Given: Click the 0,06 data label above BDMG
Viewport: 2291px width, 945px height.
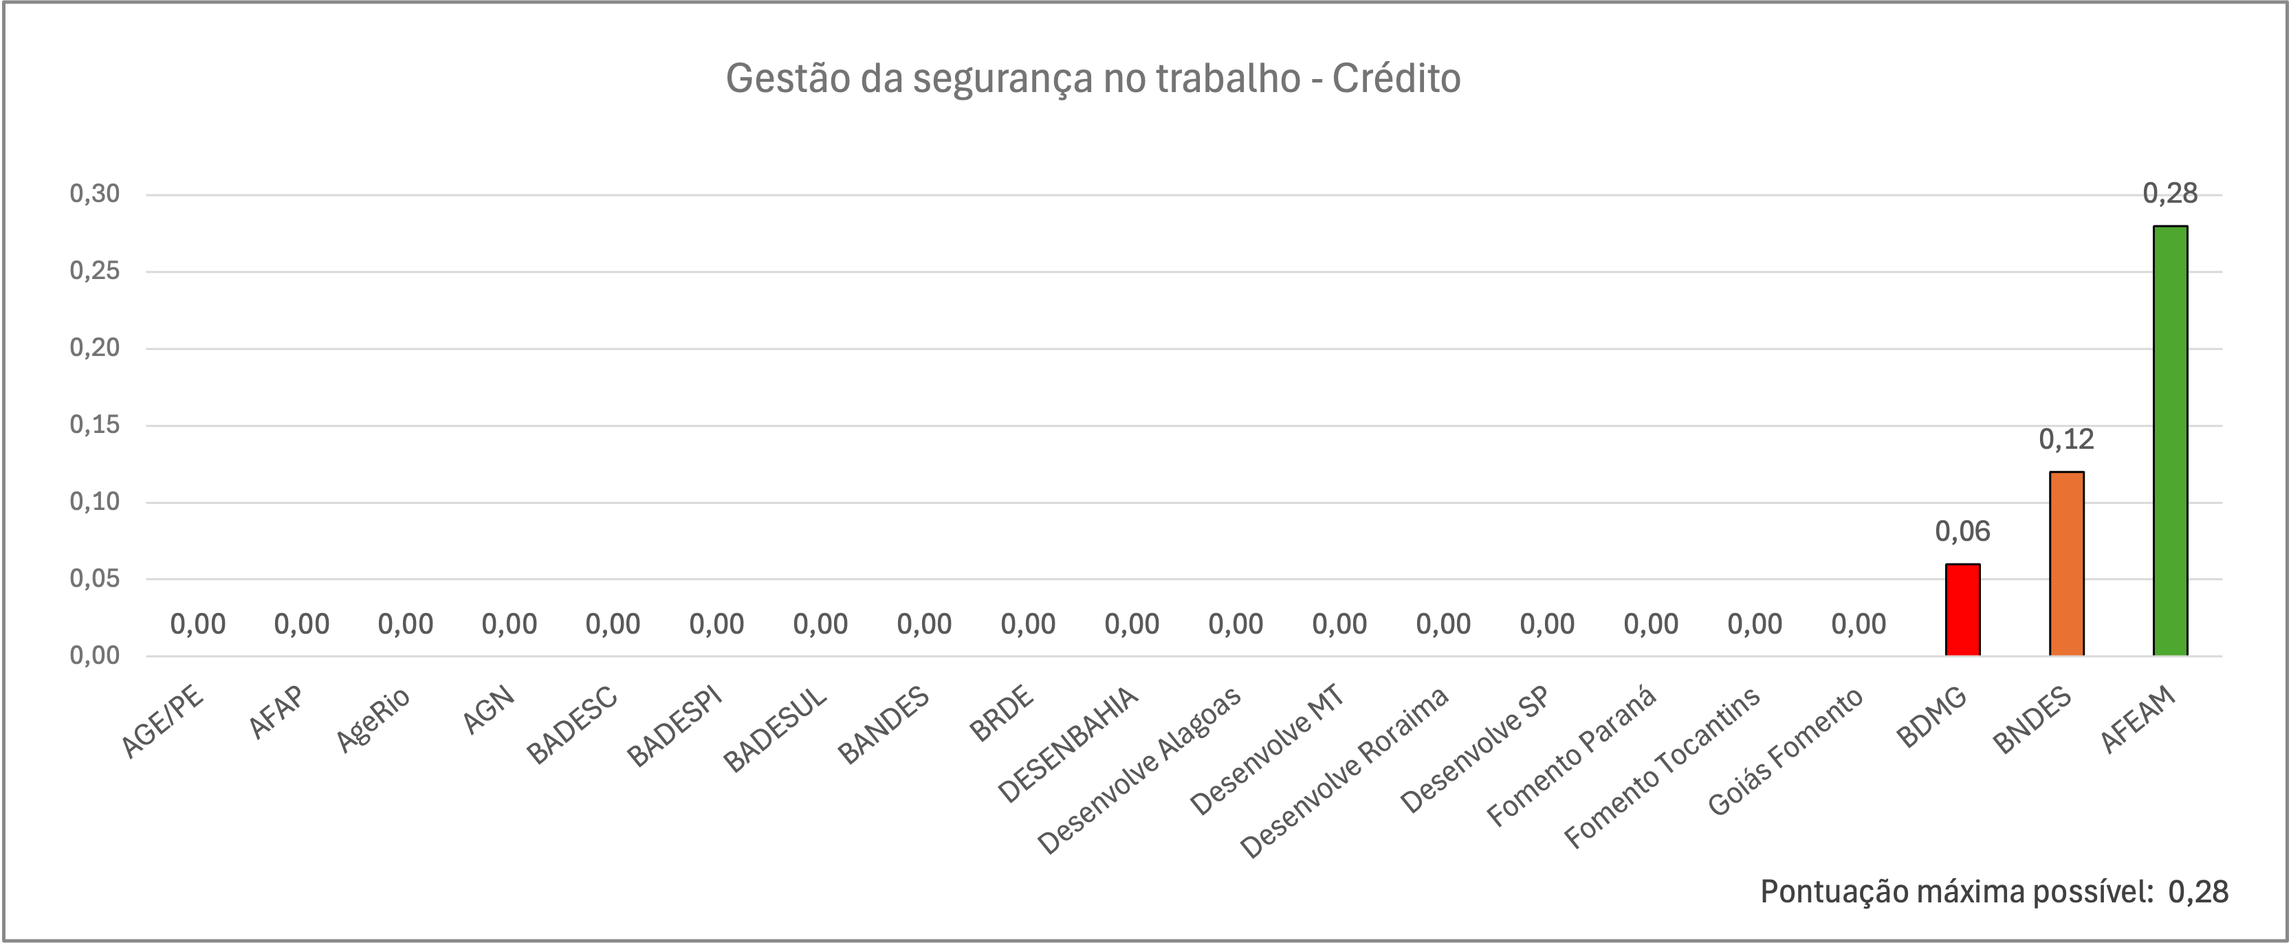Looking at the screenshot, I should (x=1962, y=532).
